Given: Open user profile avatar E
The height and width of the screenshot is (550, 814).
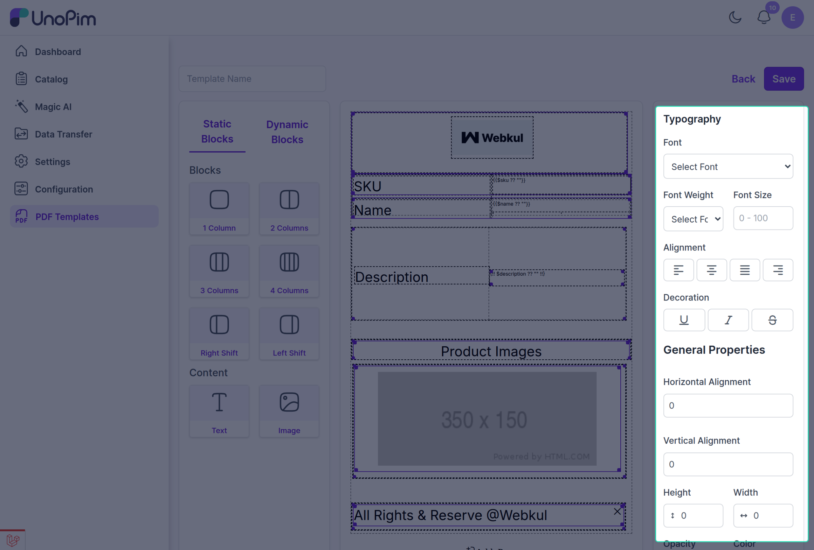Looking at the screenshot, I should 792,18.
